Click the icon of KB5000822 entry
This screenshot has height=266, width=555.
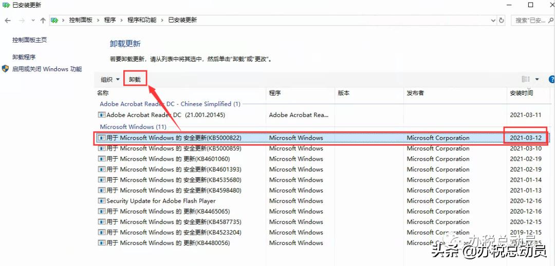click(102, 138)
